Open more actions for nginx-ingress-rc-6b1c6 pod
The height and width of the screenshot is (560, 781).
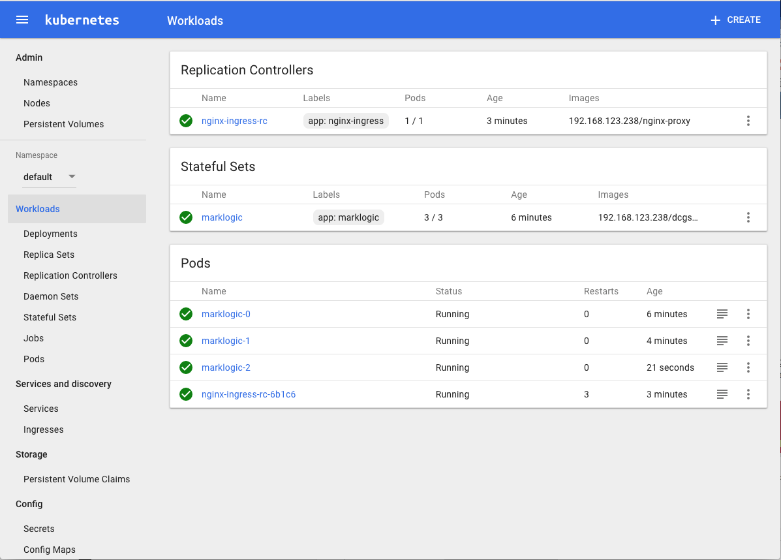pyautogui.click(x=748, y=394)
